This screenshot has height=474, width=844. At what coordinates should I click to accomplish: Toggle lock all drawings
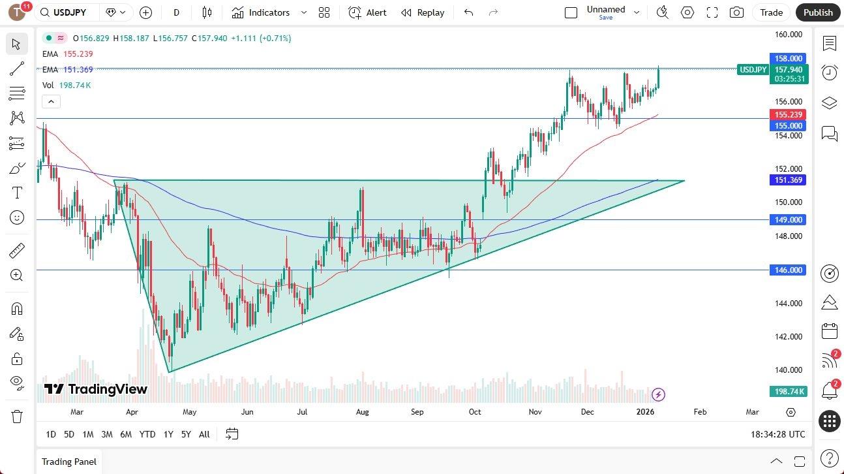click(17, 358)
